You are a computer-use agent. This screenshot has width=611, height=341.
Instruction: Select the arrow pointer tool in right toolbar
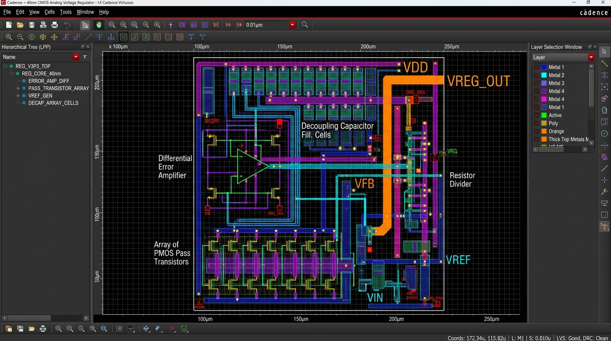[x=604, y=52]
